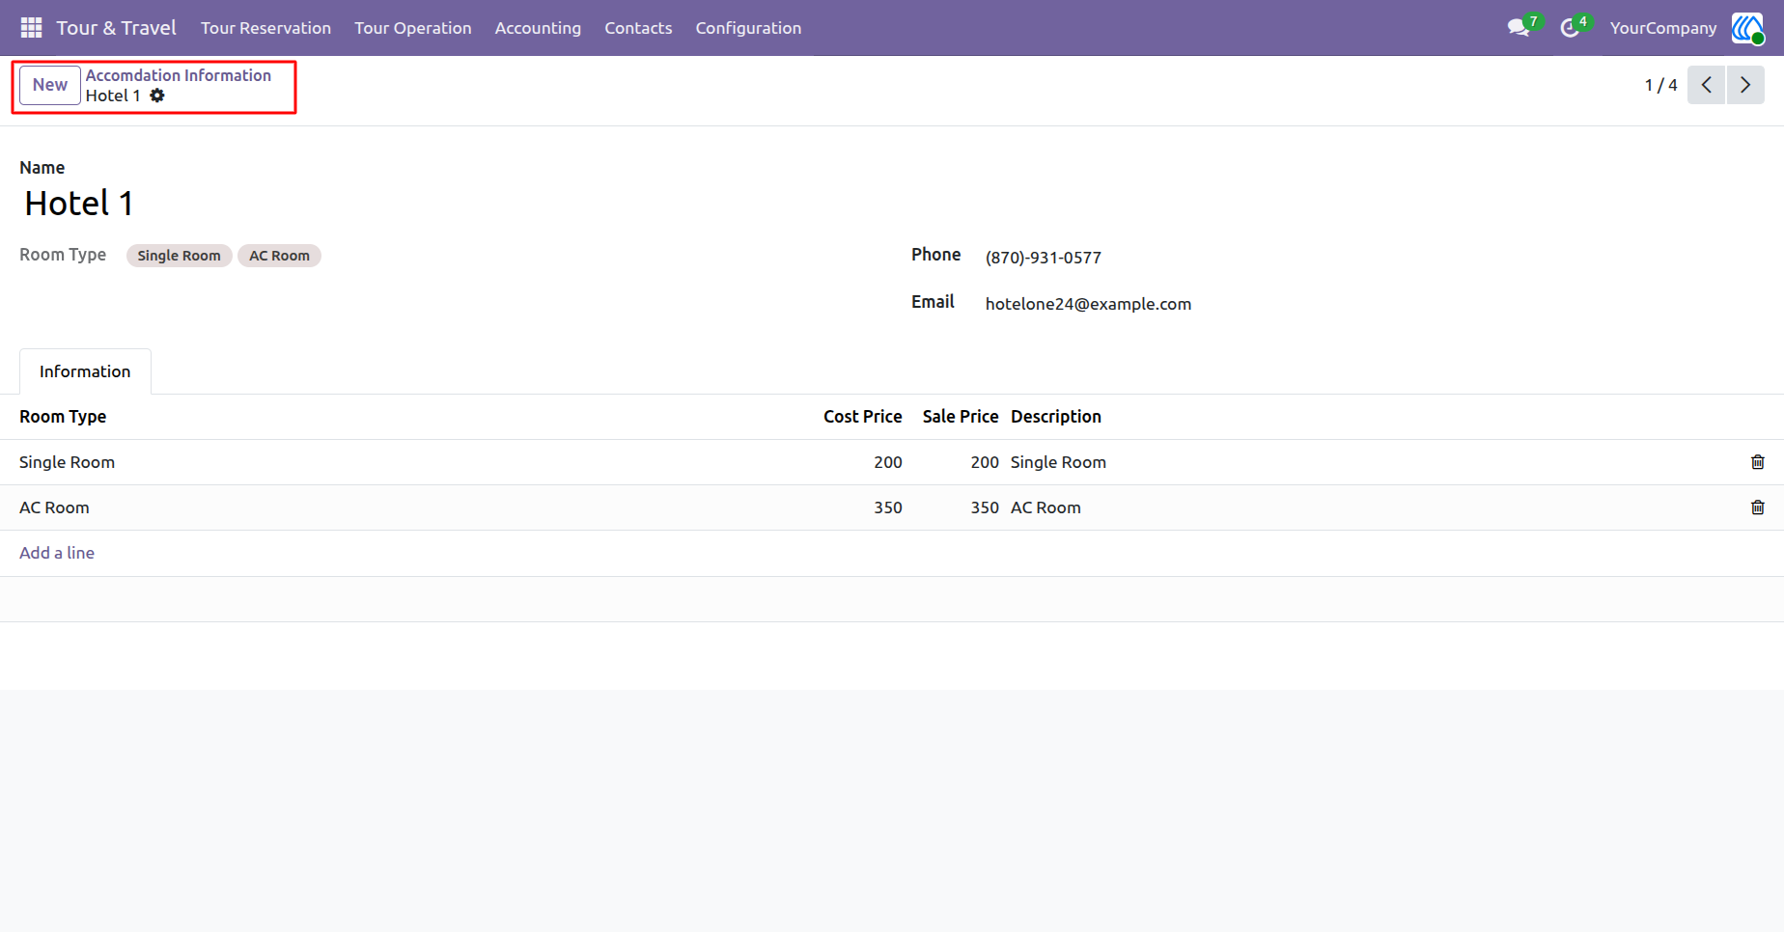Click AC Room room type cell
The image size is (1784, 932).
pyautogui.click(x=54, y=507)
